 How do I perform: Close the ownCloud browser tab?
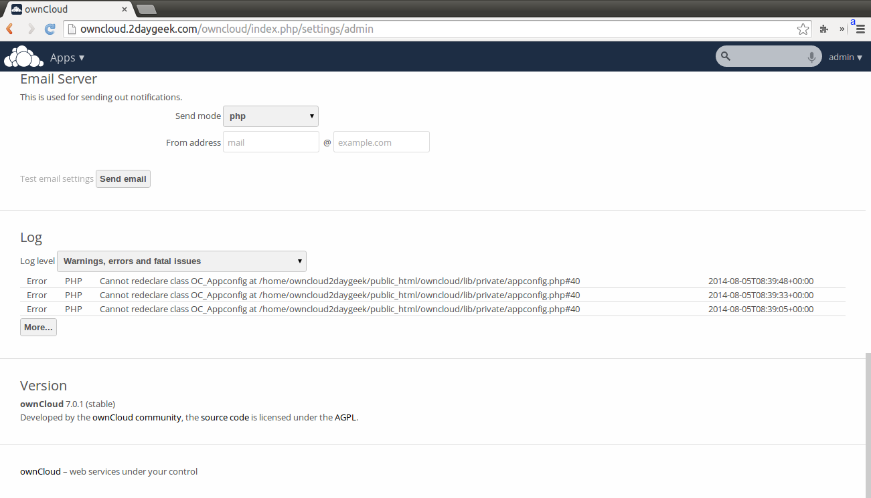[x=125, y=9]
